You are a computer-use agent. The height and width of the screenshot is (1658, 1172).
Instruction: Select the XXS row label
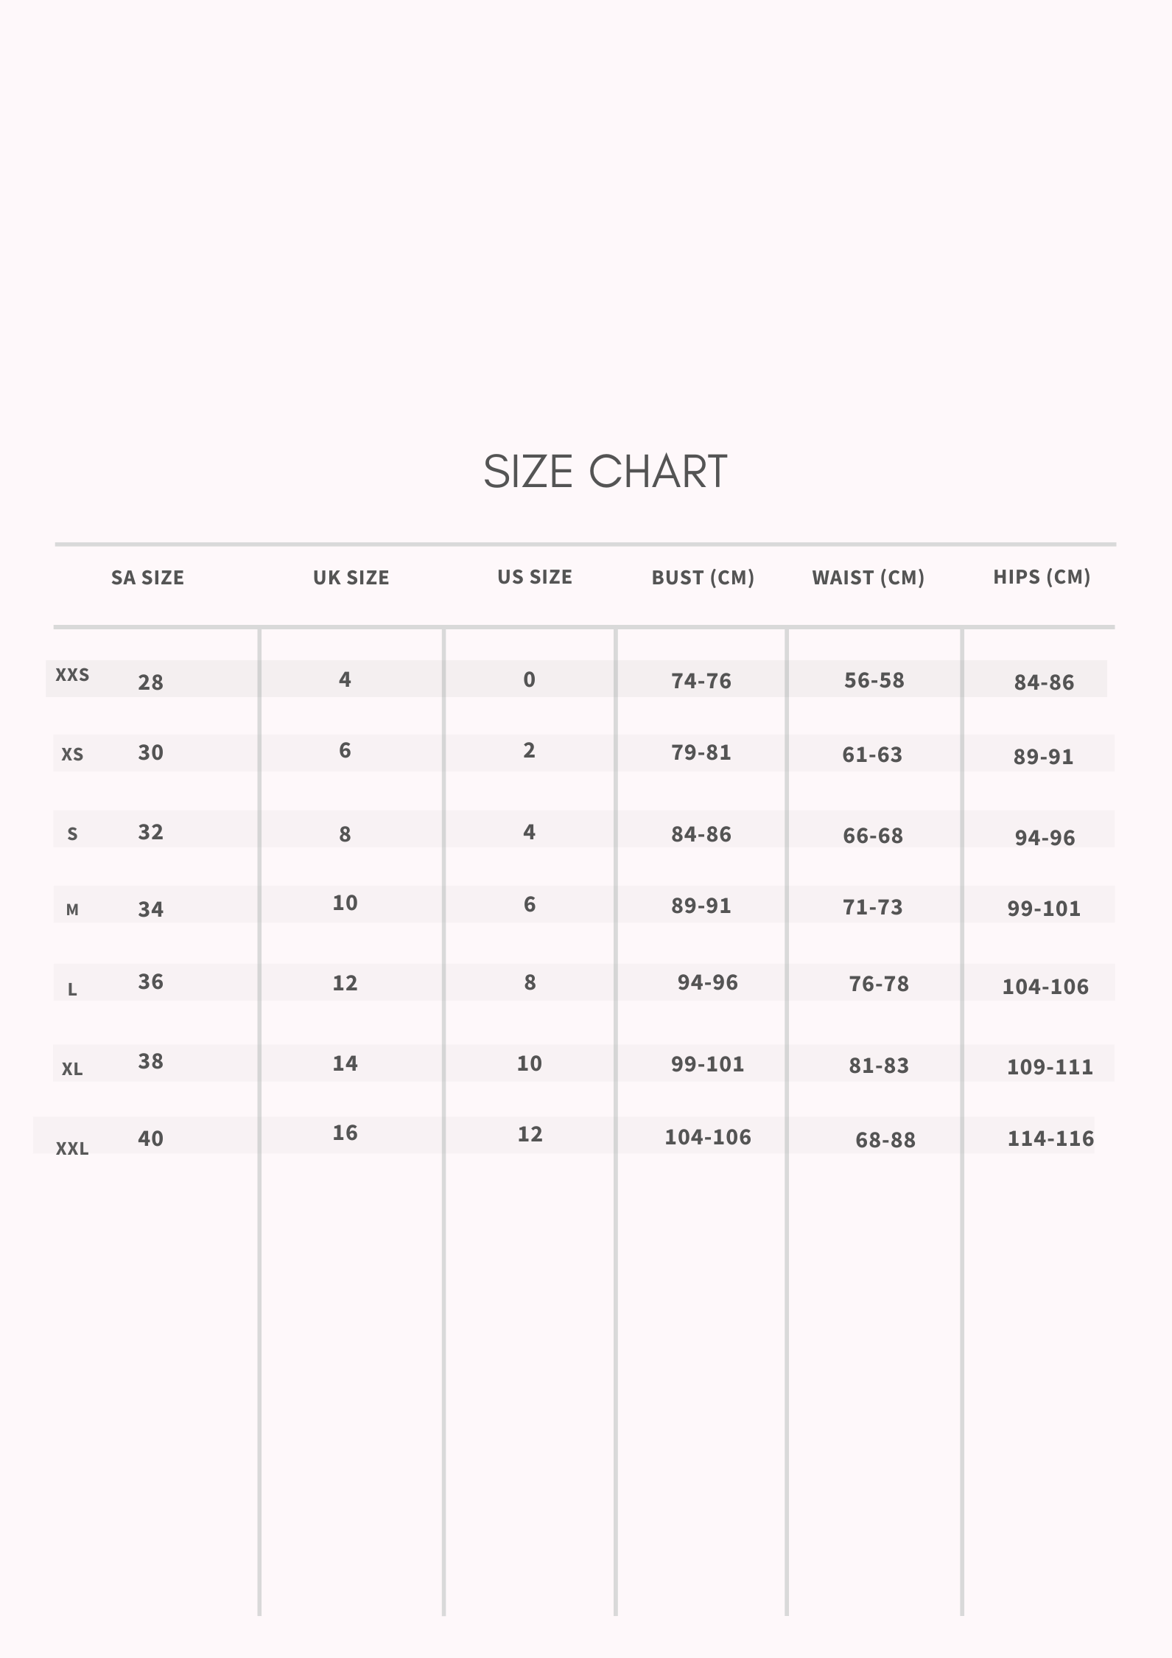click(x=72, y=675)
